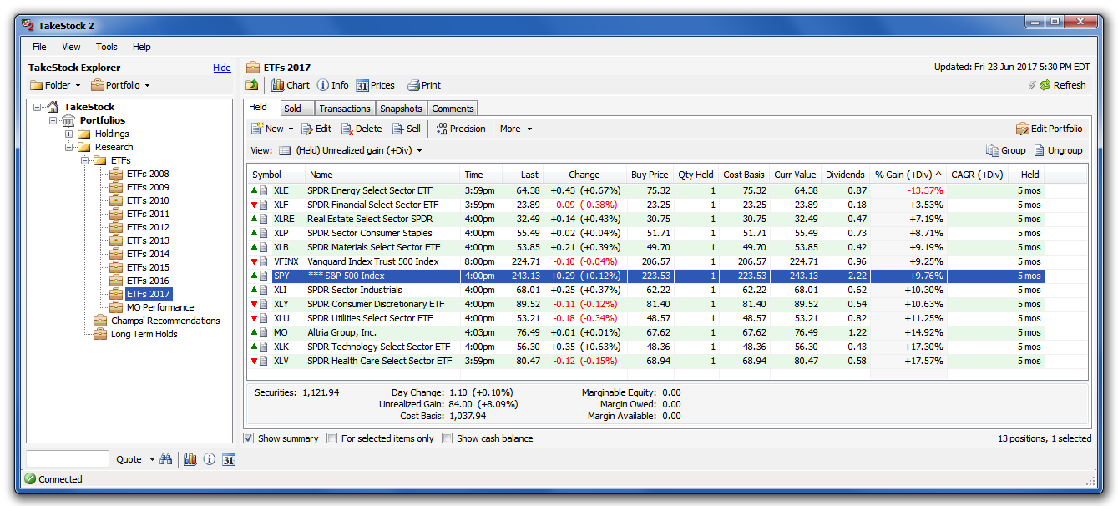The width and height of the screenshot is (1118, 506).
Task: Select the Real Estate Select Sector SPDR row
Action: 646,219
